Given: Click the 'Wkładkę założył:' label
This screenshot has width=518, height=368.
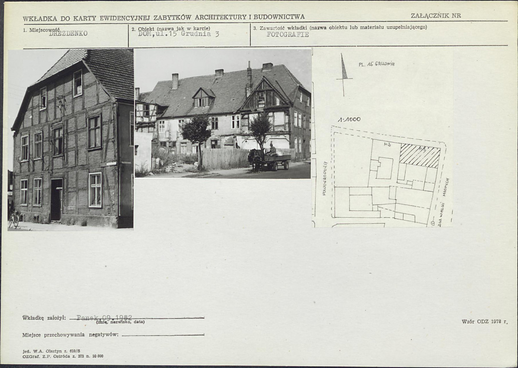Looking at the screenshot, I should click(x=44, y=318).
